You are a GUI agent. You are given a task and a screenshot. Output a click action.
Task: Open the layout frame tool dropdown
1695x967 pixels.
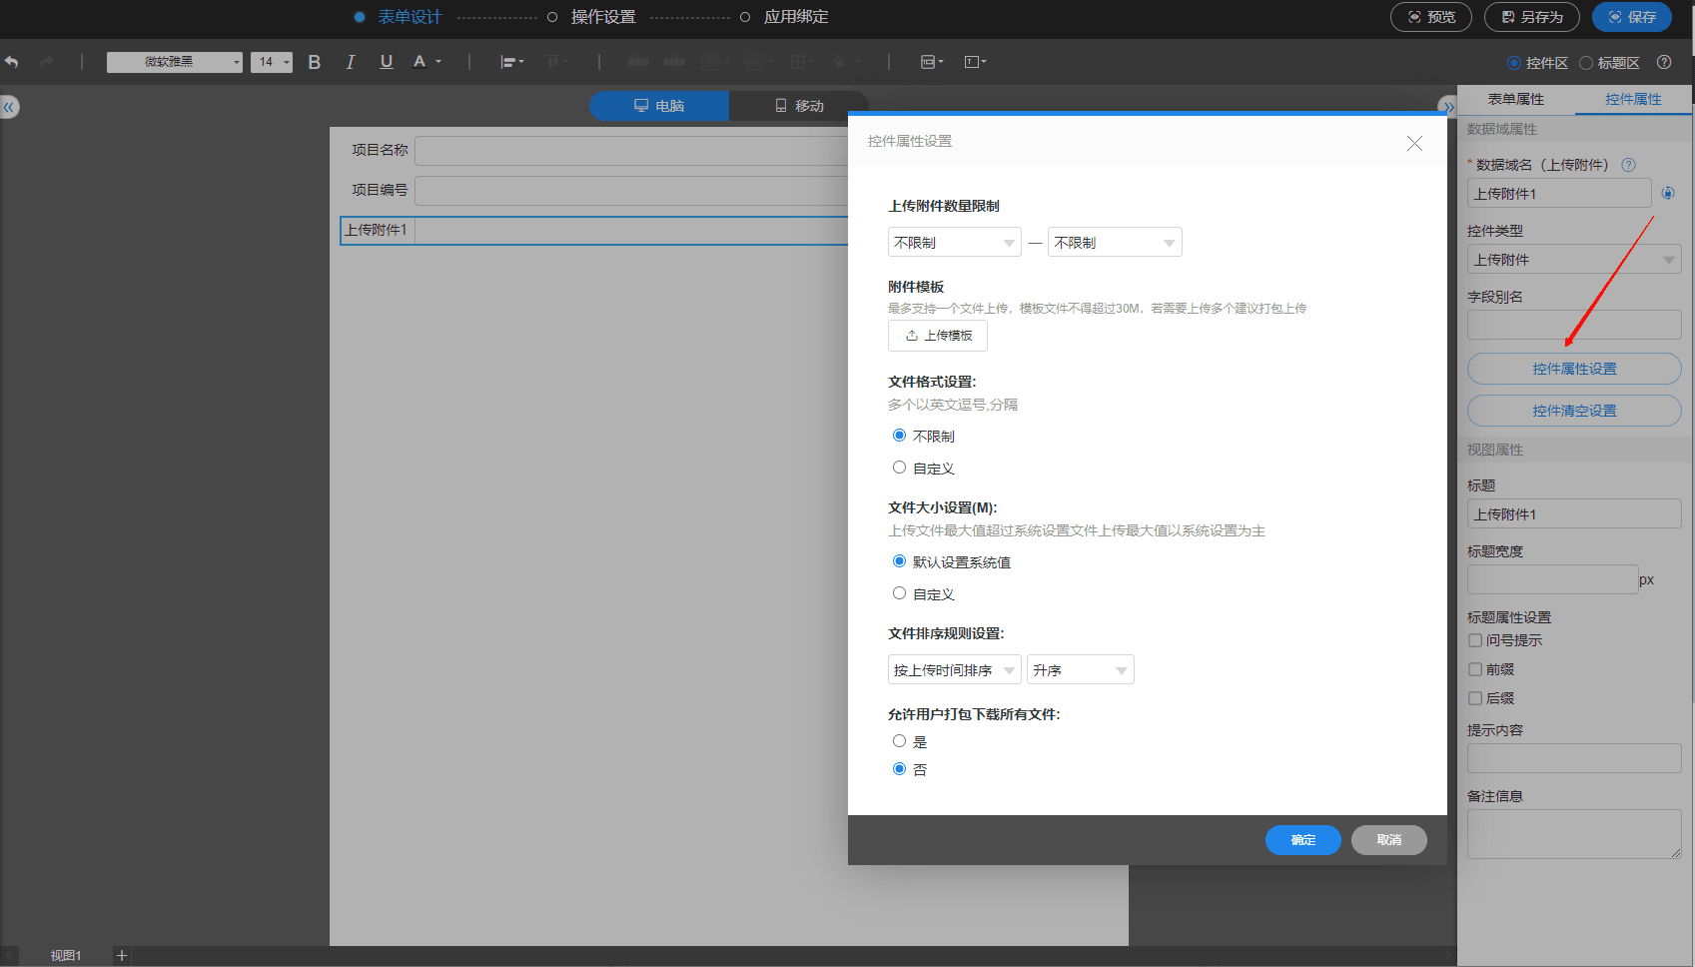[x=932, y=62]
